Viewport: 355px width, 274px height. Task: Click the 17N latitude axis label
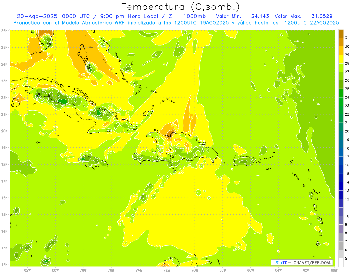click(4, 181)
